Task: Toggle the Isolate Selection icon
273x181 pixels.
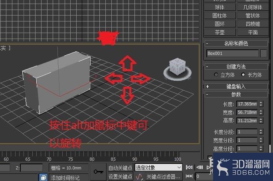Action: (x=43, y=177)
